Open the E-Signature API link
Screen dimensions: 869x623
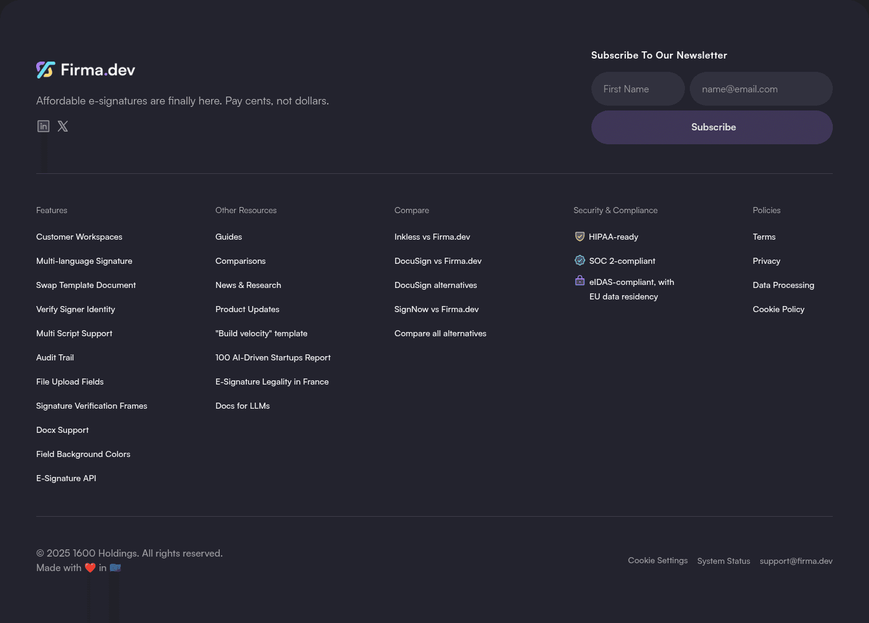(66, 478)
